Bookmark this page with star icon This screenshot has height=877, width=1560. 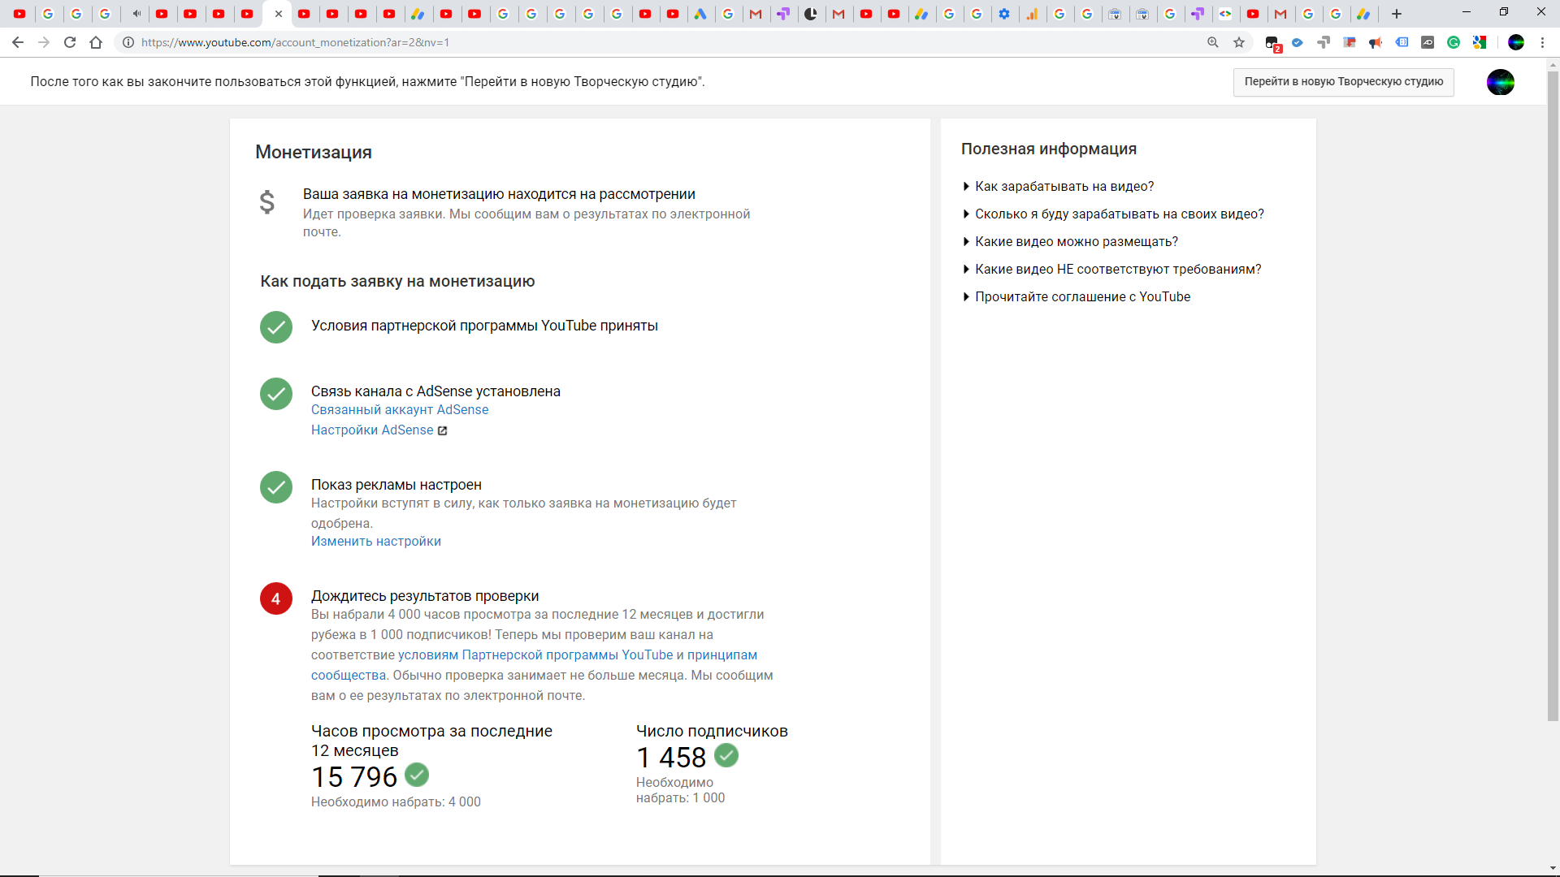pyautogui.click(x=1239, y=42)
